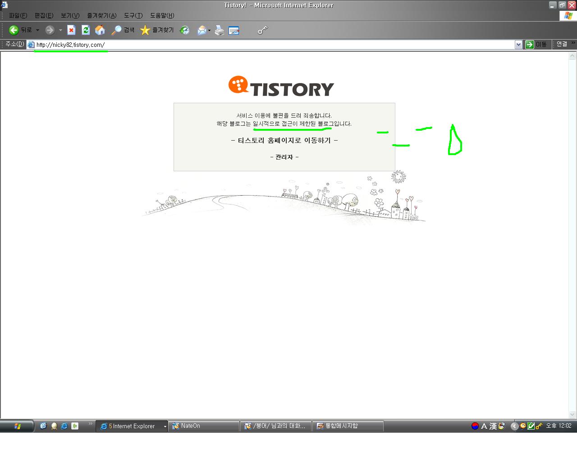Viewport: 577px width, 453px height.
Task: Click the yellow key tray icon
Action: click(539, 426)
